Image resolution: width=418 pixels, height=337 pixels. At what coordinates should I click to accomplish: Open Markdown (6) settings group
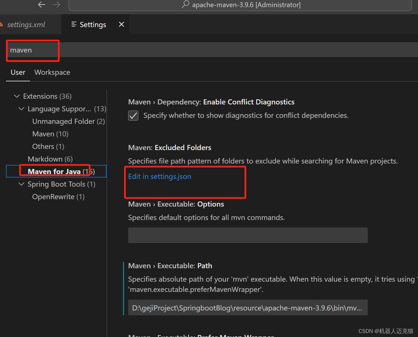50,159
